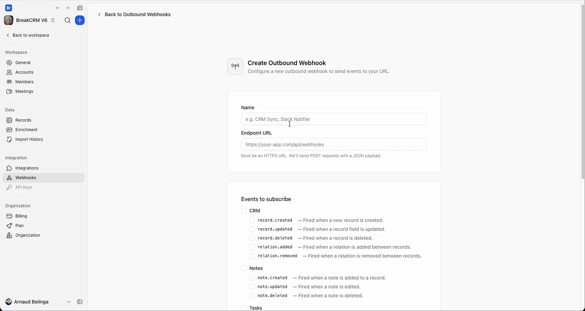Viewport: 585px width, 311px height.
Task: Check the Notes group checkbox
Action: point(244,268)
